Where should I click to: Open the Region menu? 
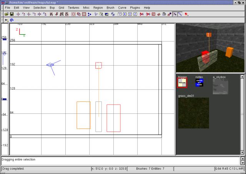98,8
